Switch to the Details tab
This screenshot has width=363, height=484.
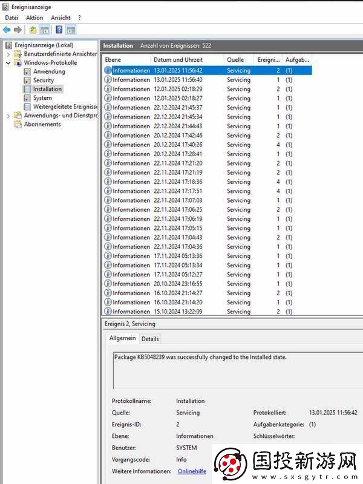click(150, 339)
